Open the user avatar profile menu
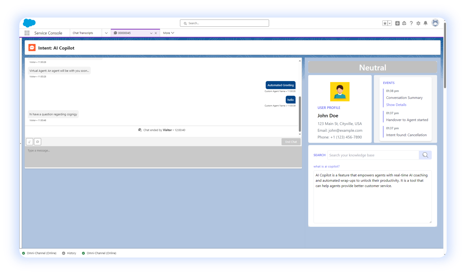This screenshot has width=466, height=275. point(435,23)
